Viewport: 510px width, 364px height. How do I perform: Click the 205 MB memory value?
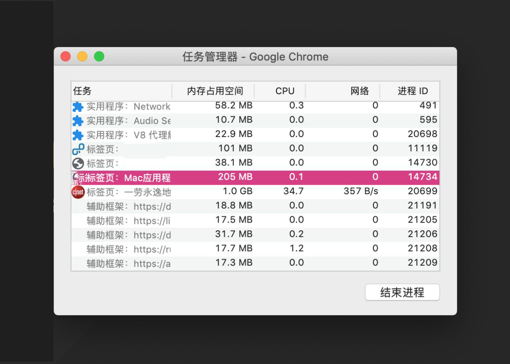pos(235,177)
